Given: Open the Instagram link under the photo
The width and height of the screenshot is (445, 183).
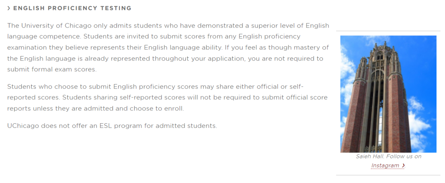Looking at the screenshot, I should click(385, 165).
